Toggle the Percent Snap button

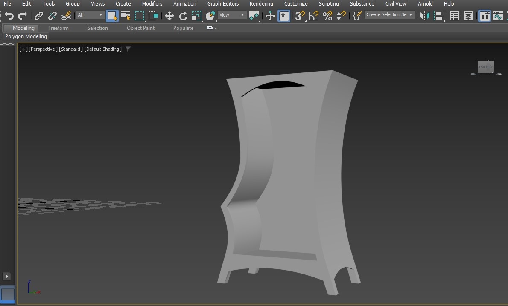coord(327,16)
